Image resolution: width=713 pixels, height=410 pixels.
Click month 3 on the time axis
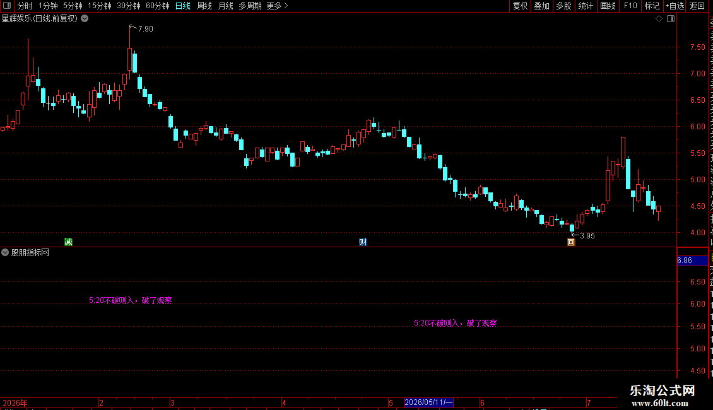pyautogui.click(x=172, y=402)
